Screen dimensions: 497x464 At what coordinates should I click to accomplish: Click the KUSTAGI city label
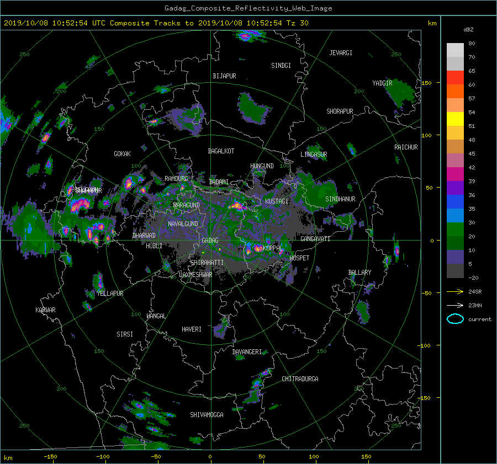tap(277, 201)
